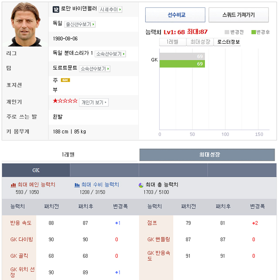This screenshot has height=280, width=279.
Task: Click the pie-chart icon beside 최대 총 능력치
Action: click(x=141, y=185)
